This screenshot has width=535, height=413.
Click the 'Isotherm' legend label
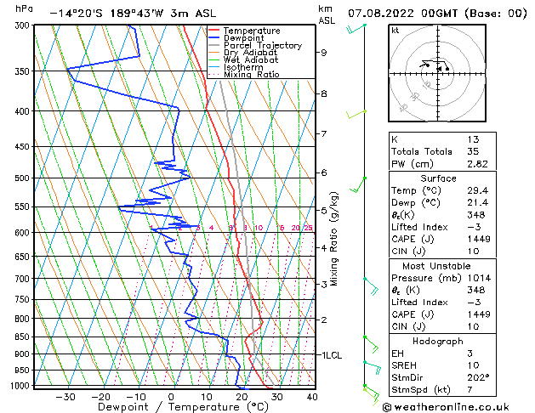click(x=243, y=67)
